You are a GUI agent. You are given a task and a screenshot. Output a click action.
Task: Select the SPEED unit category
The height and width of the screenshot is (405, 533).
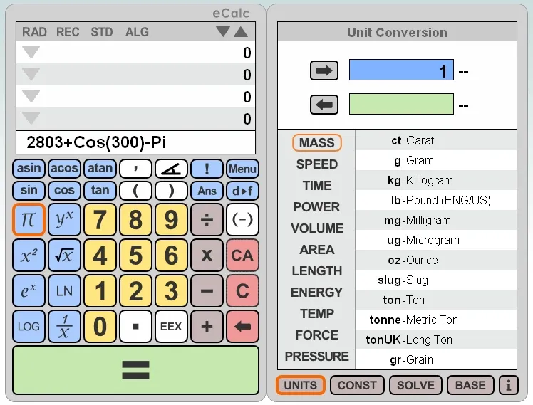(317, 164)
